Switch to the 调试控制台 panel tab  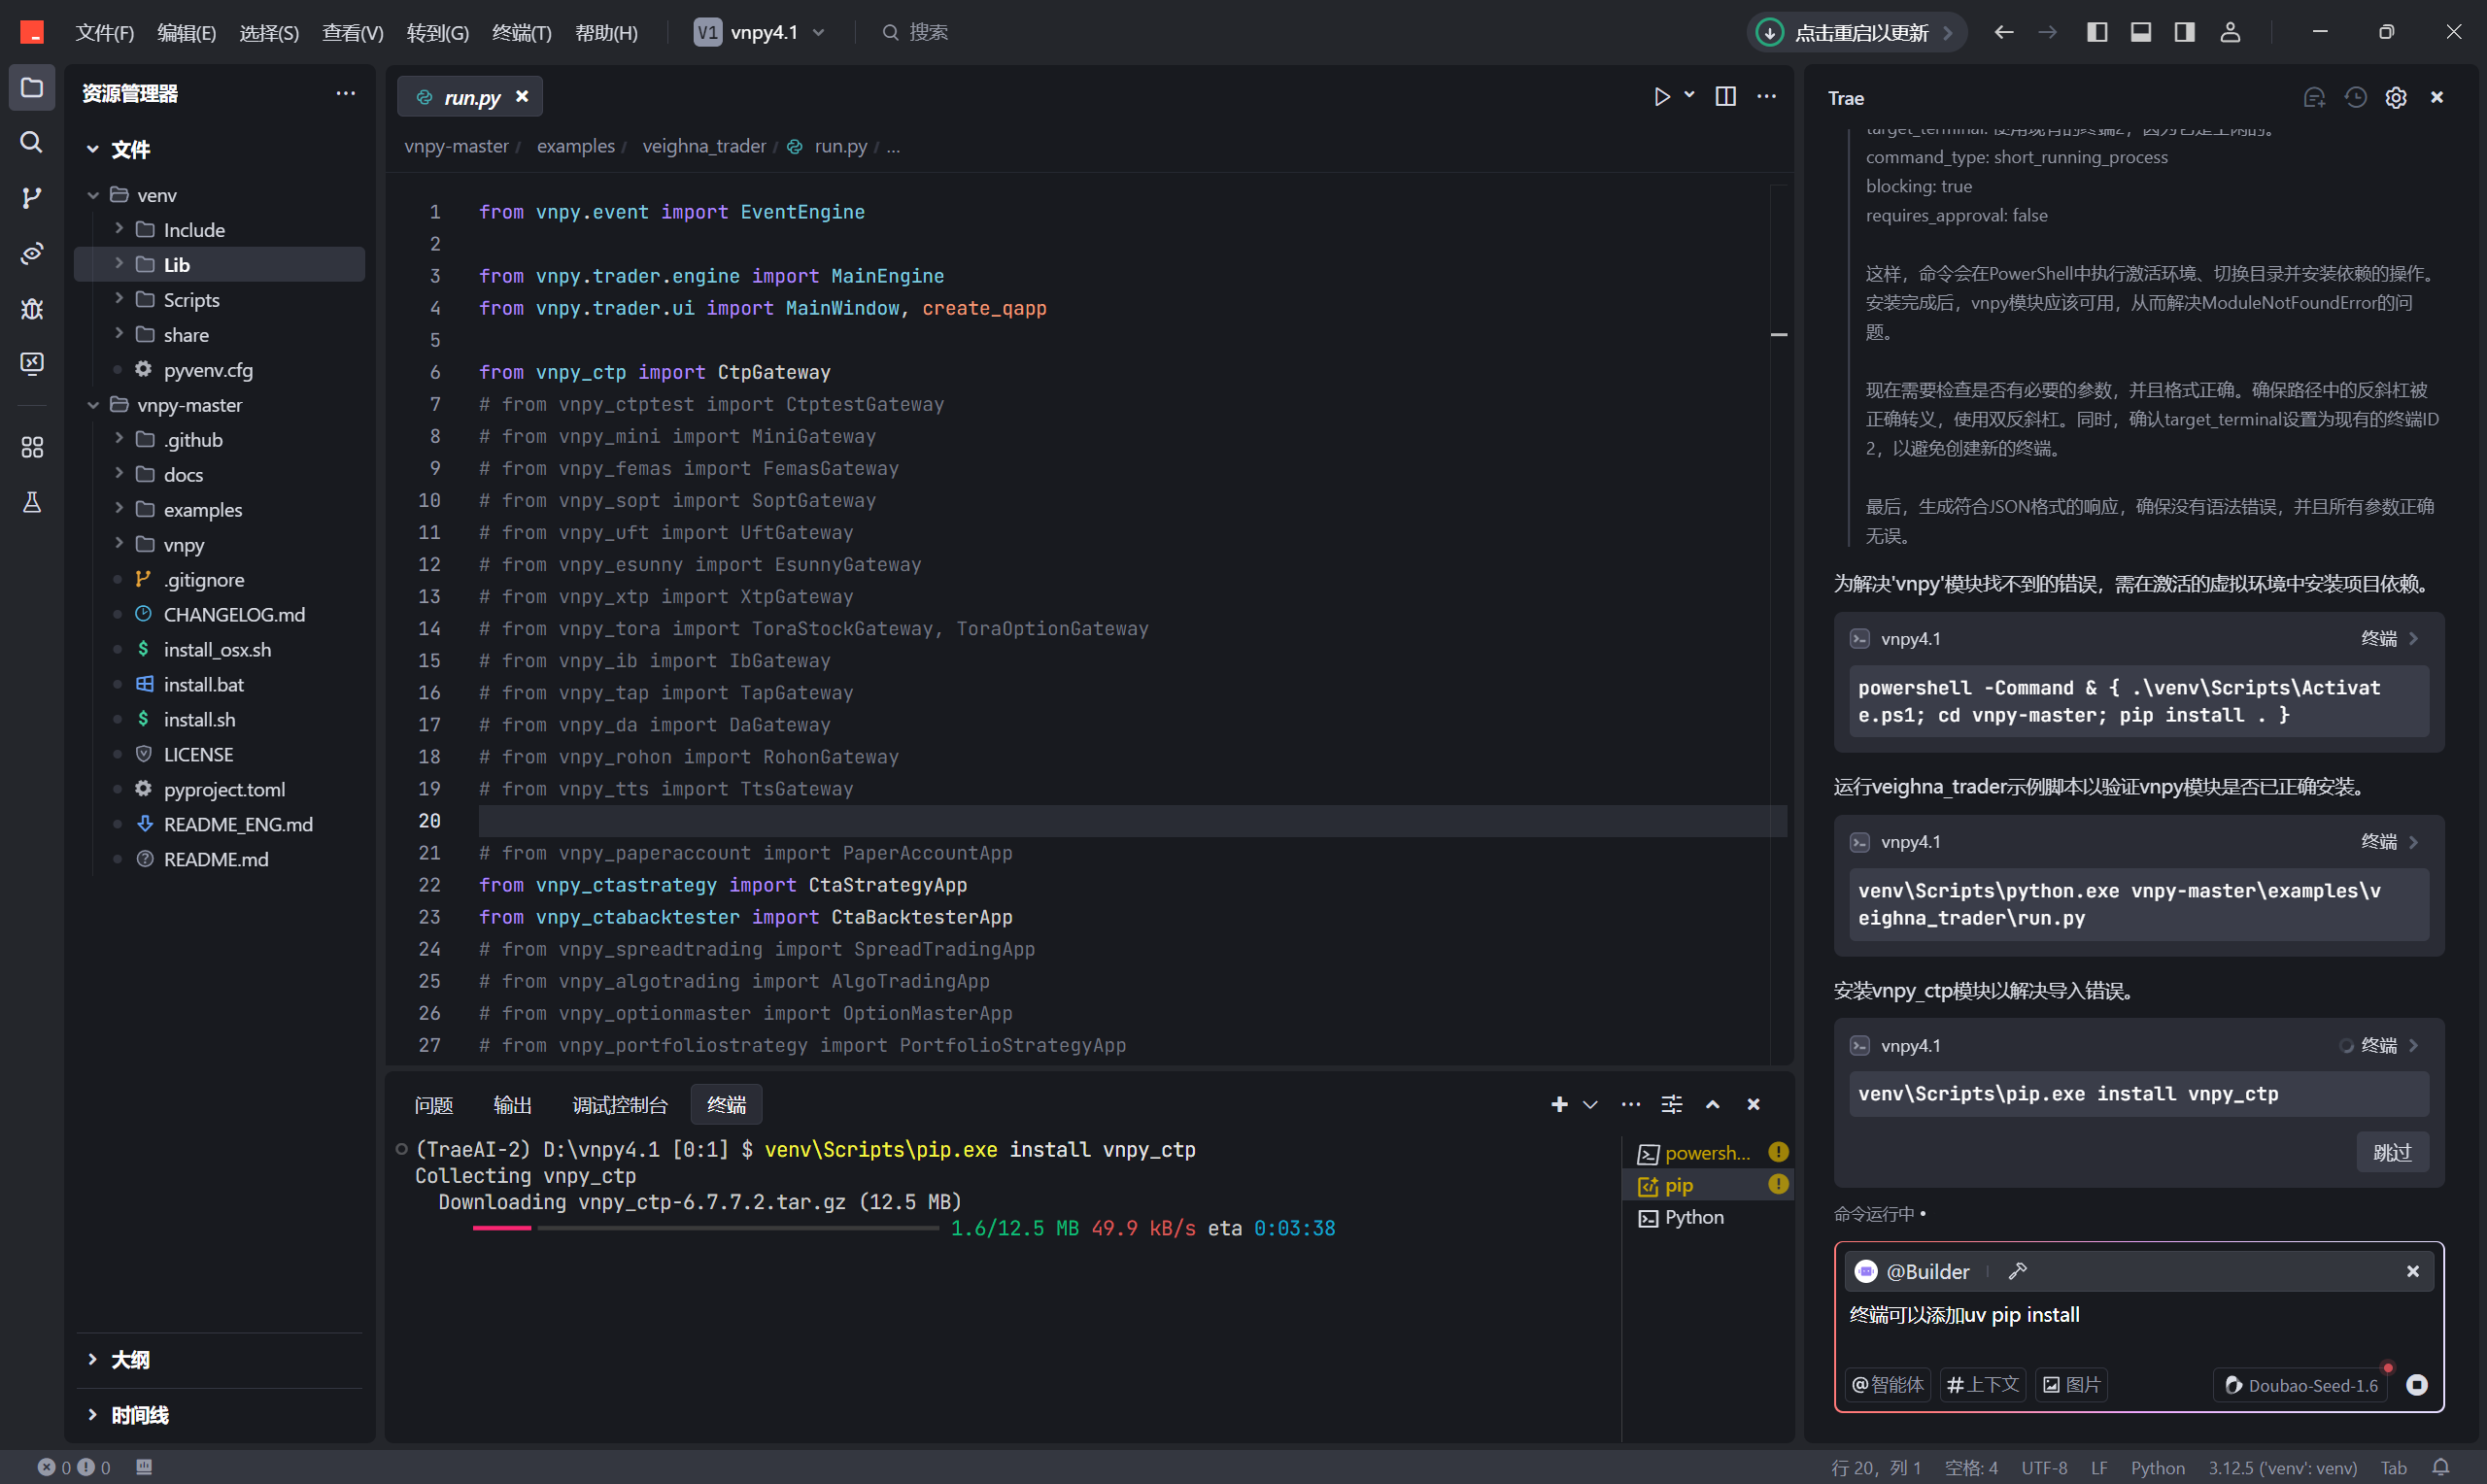620,1104
